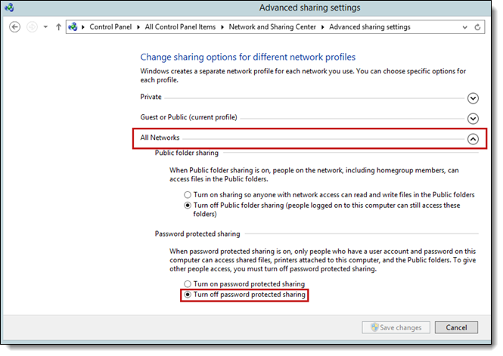The width and height of the screenshot is (503, 356).
Task: Refresh the Advanced sharing settings page
Action: (477, 27)
